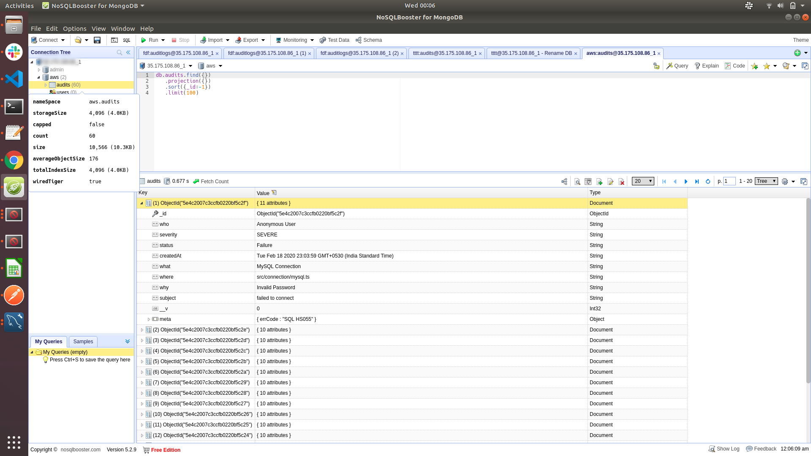Screen dimensions: 811x456
Task: Click the Test Data button
Action: pyautogui.click(x=335, y=40)
